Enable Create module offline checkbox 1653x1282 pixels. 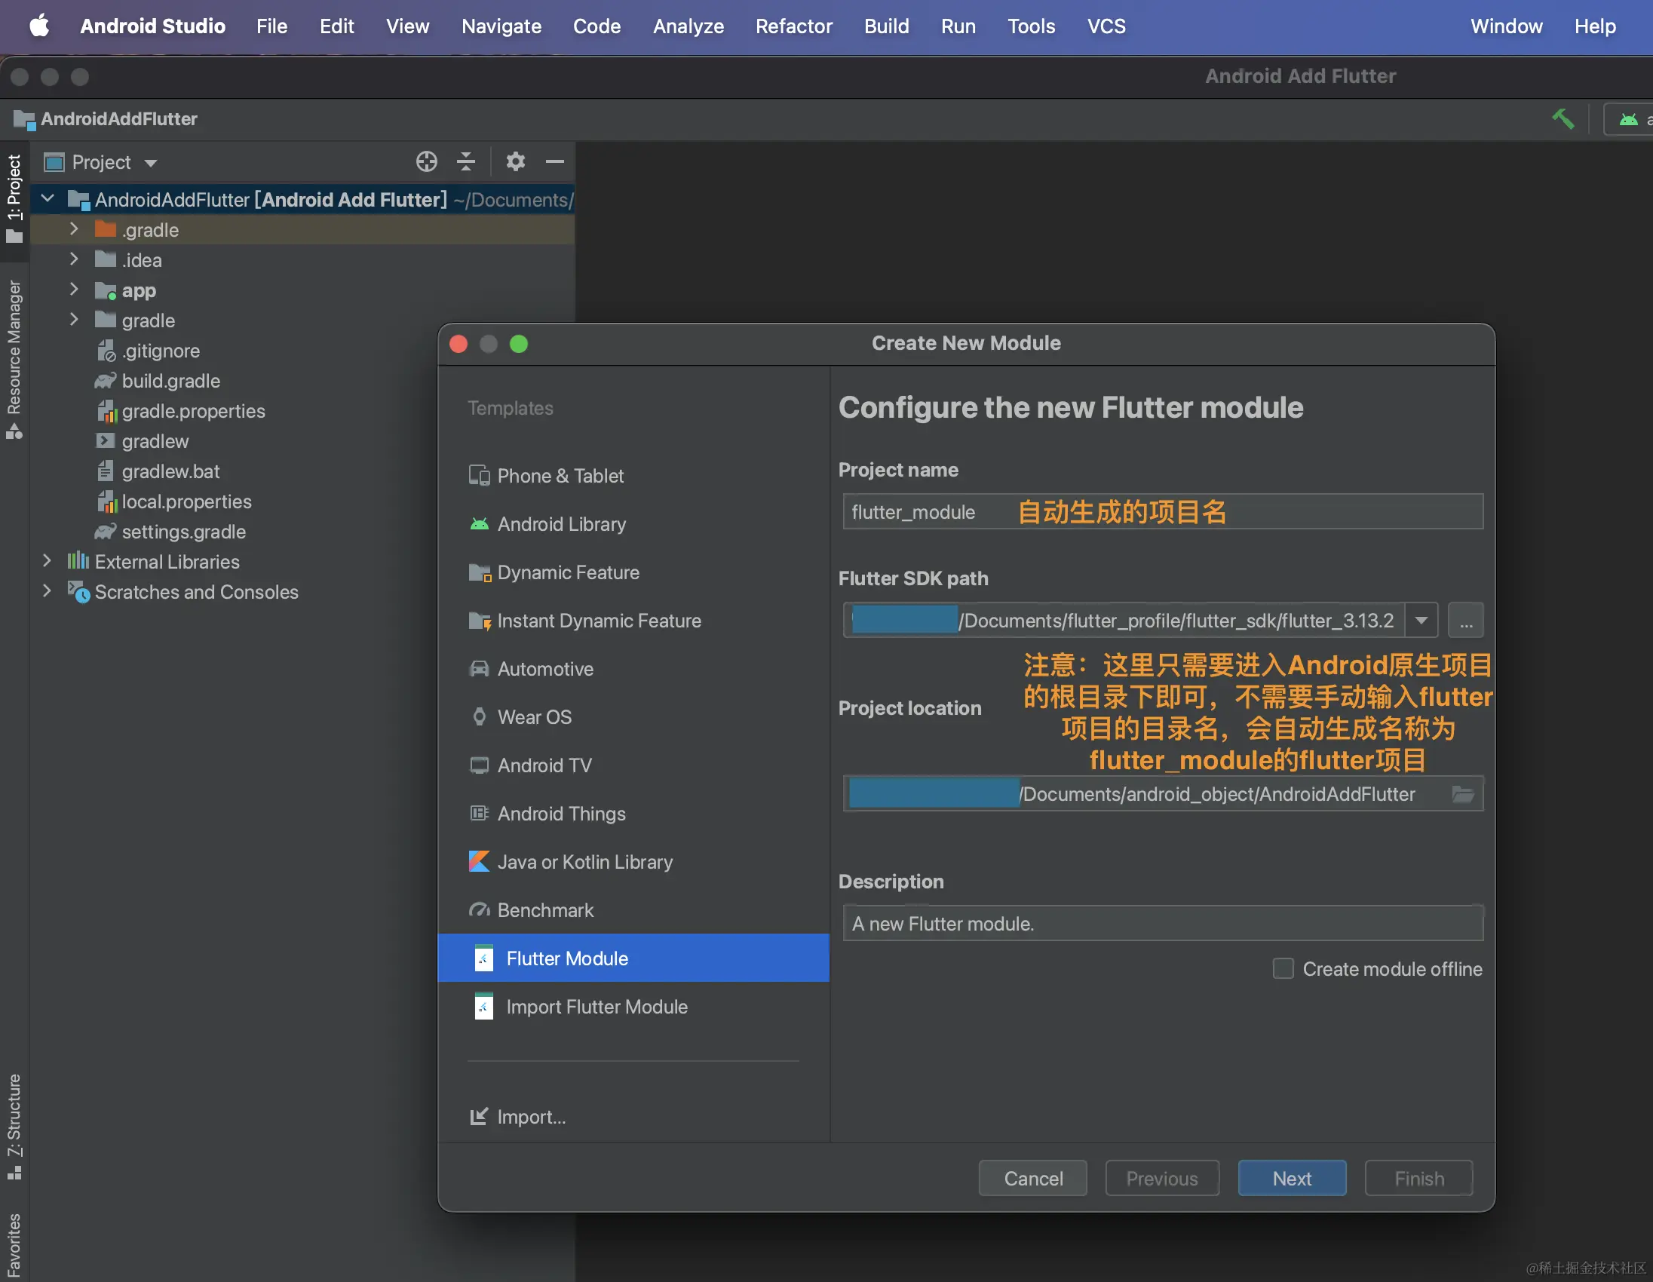click(x=1283, y=969)
